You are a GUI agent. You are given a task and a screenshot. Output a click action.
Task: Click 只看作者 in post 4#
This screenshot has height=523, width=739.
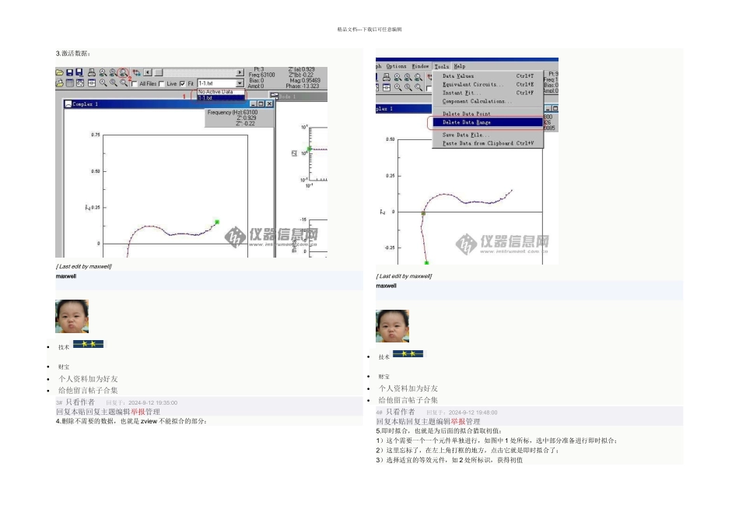[x=400, y=412]
